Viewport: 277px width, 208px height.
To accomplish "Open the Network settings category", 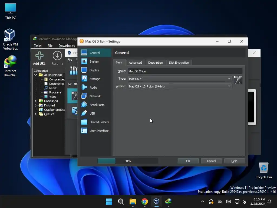I will 96,96.
